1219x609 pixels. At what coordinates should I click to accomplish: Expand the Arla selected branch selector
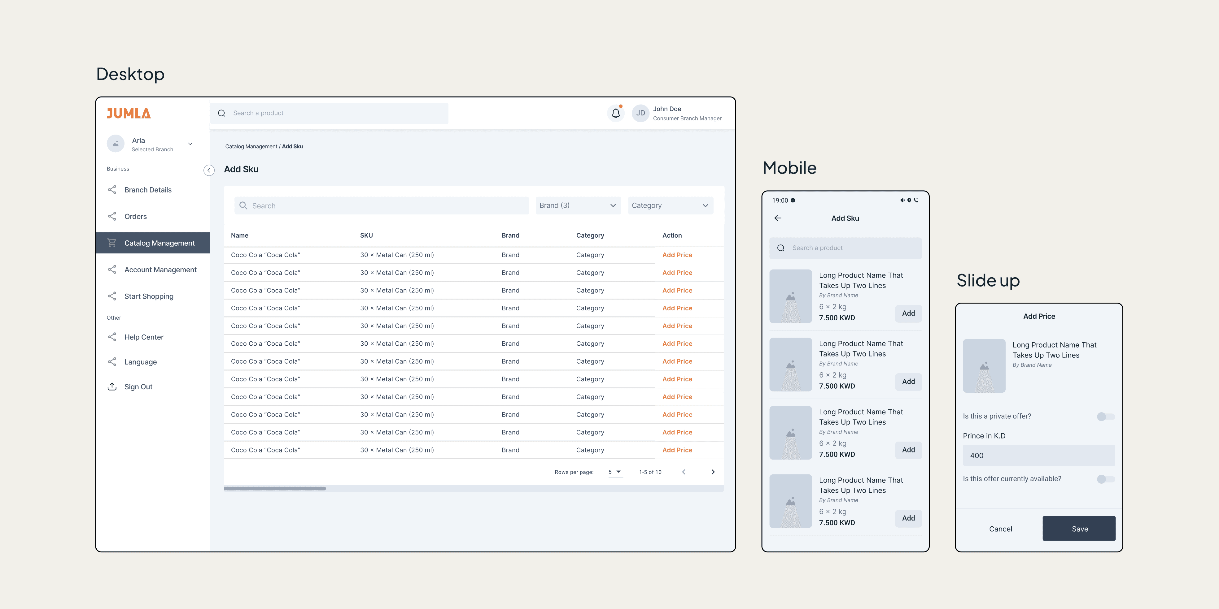point(190,144)
